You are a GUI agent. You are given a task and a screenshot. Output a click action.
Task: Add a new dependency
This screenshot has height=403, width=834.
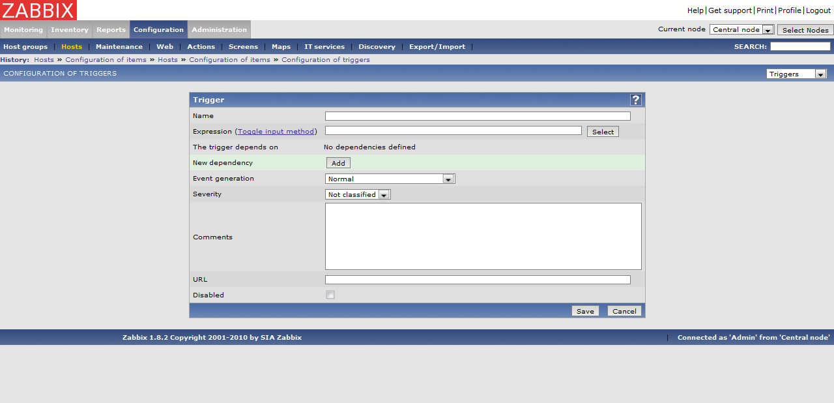pyautogui.click(x=338, y=163)
